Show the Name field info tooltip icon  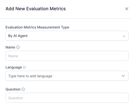[18, 47]
